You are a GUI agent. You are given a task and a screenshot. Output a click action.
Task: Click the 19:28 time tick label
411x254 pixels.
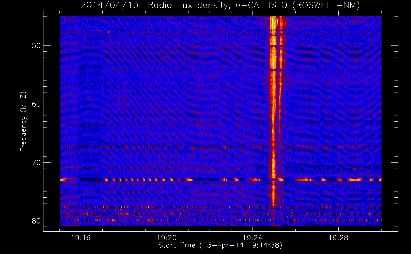339,238
